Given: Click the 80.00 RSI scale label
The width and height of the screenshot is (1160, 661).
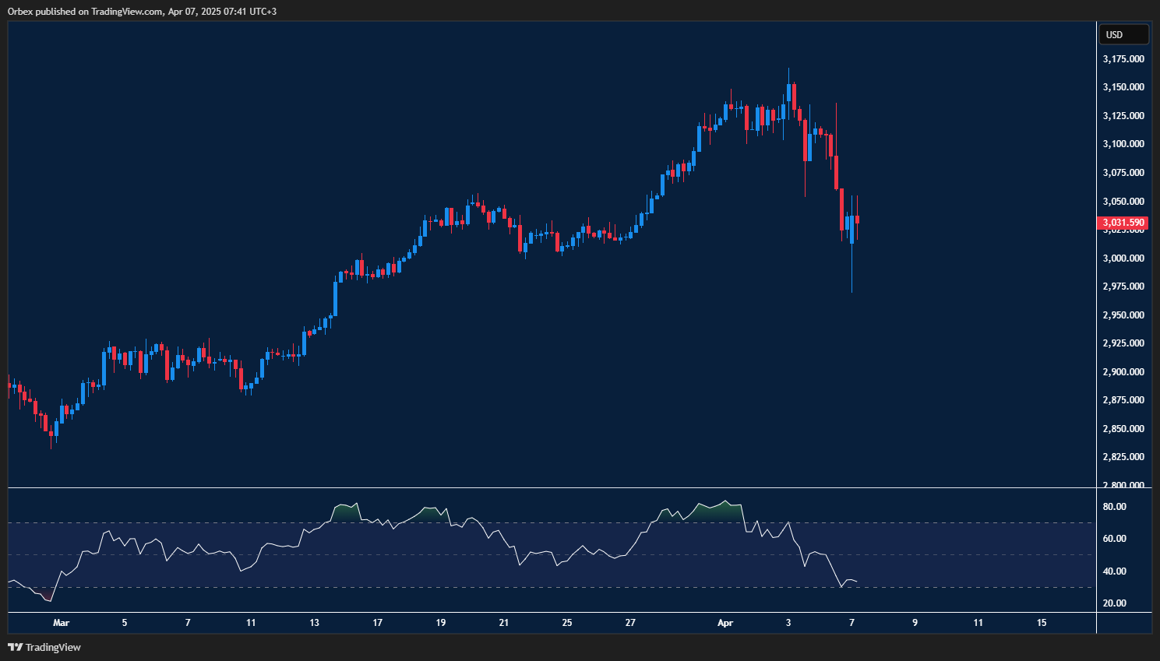Looking at the screenshot, I should click(1114, 506).
